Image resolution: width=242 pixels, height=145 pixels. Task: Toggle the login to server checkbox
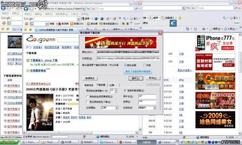click(x=125, y=91)
